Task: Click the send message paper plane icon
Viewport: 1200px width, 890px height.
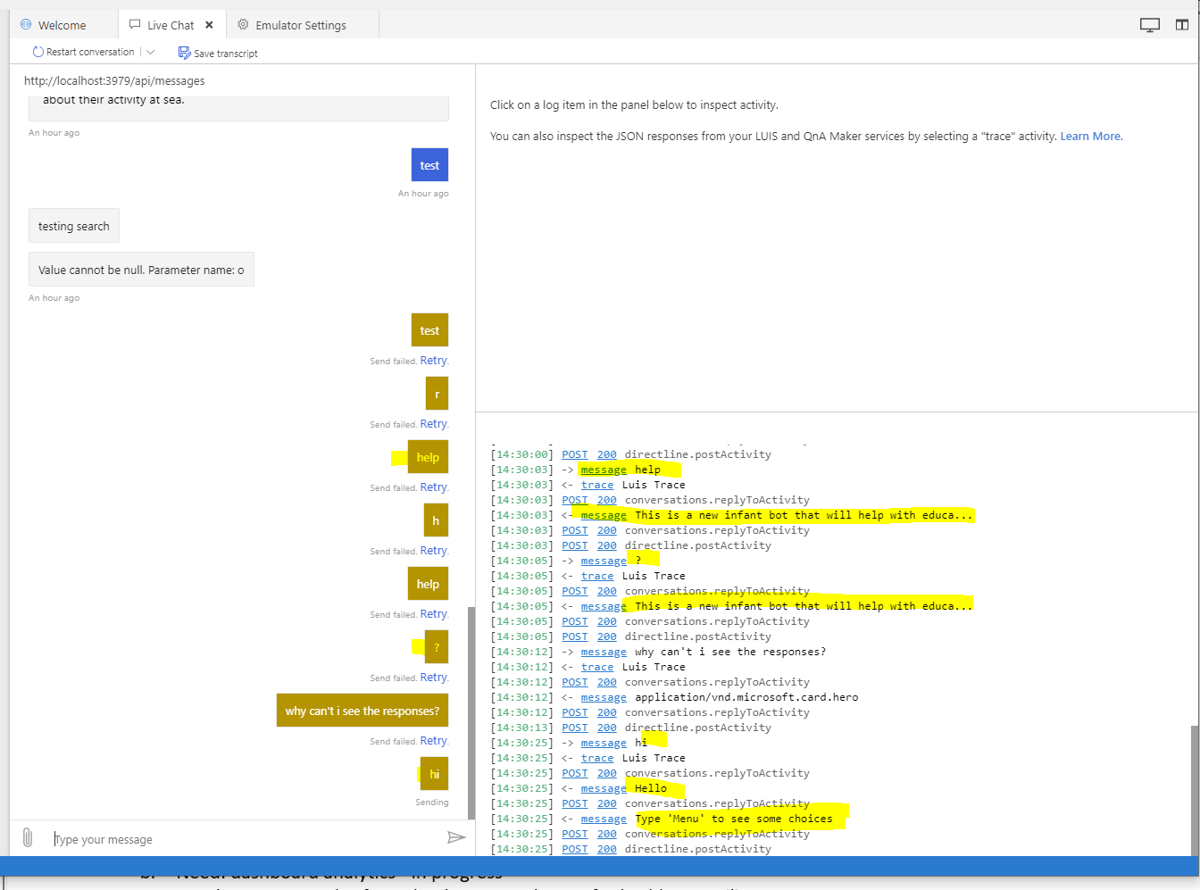Action: click(456, 837)
